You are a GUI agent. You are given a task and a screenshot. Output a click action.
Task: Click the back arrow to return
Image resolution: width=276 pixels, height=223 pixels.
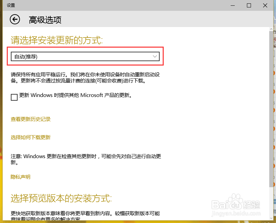15,19
